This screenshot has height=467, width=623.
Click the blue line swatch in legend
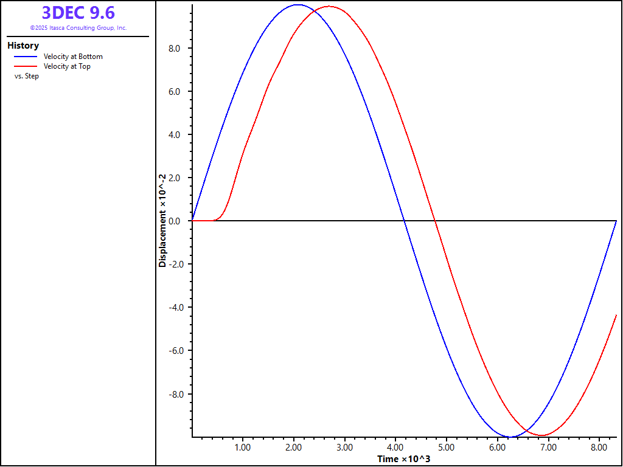coord(26,57)
